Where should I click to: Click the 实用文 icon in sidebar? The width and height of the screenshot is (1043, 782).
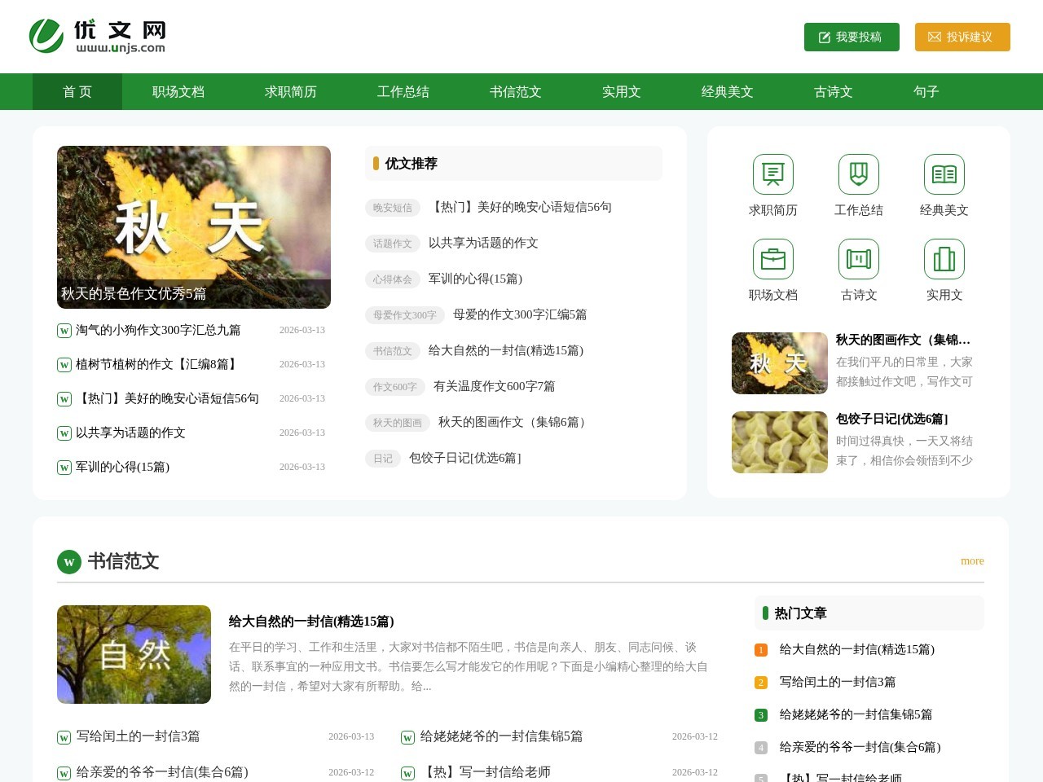944,258
